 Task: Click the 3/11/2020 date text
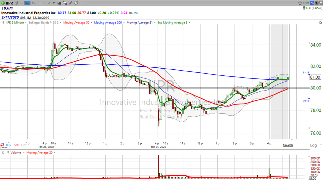tap(10, 17)
